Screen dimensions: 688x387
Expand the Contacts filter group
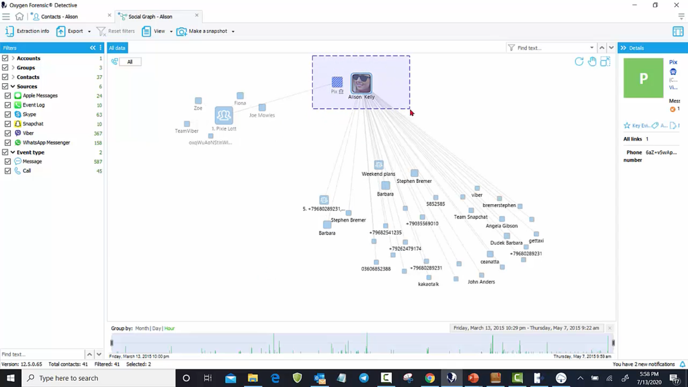(13, 77)
